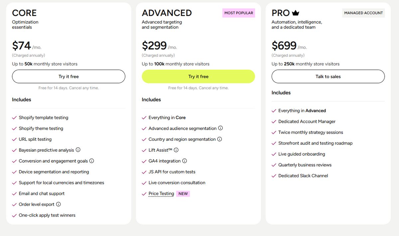The image size is (399, 236).
Task: Open the Price Testing link
Action: pyautogui.click(x=161, y=194)
